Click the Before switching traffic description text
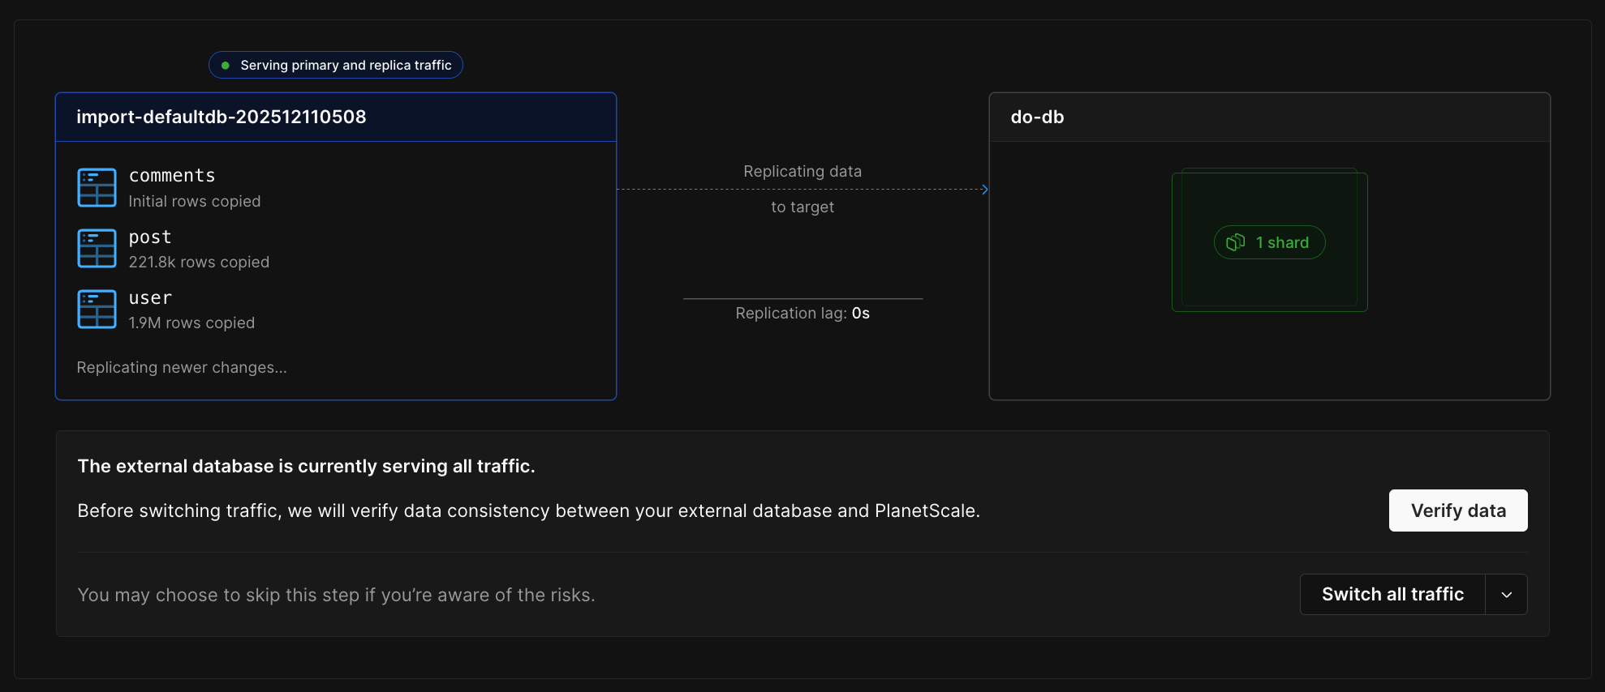1605x692 pixels. (528, 510)
